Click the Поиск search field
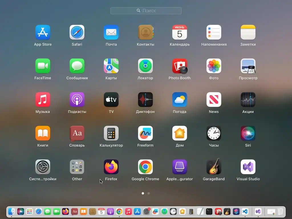 point(146,11)
